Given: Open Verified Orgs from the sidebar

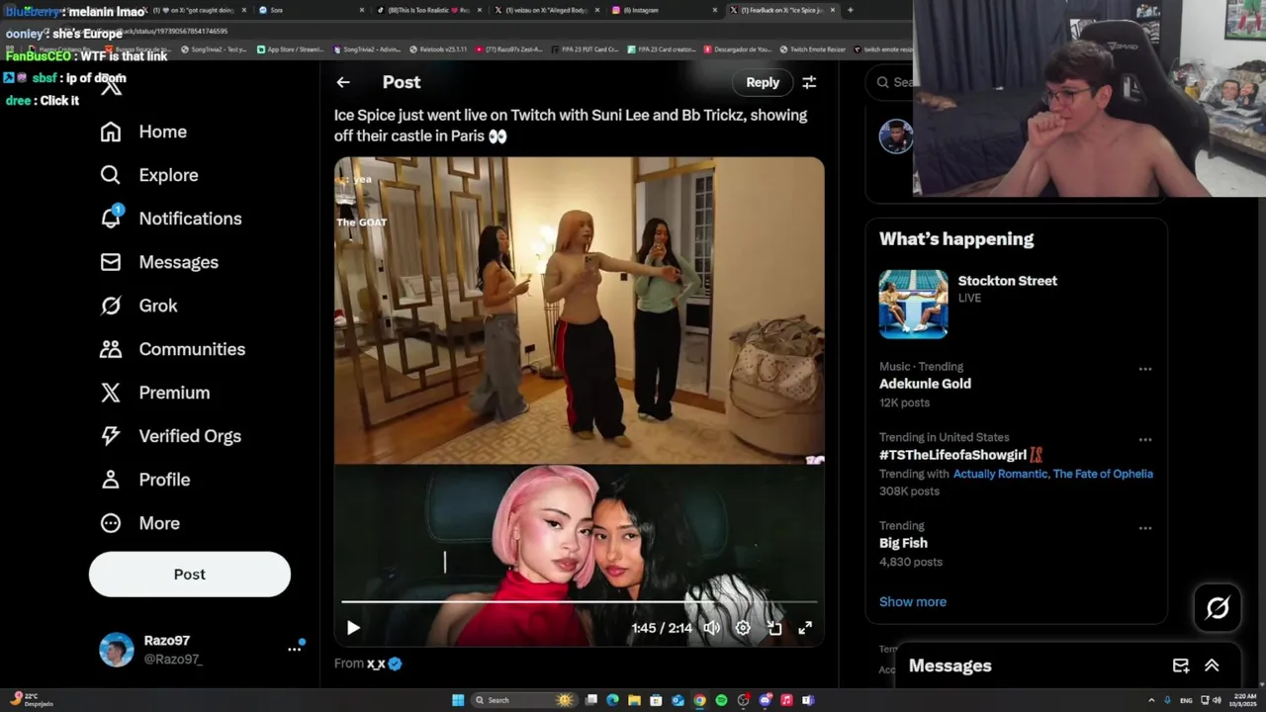Looking at the screenshot, I should (x=171, y=436).
